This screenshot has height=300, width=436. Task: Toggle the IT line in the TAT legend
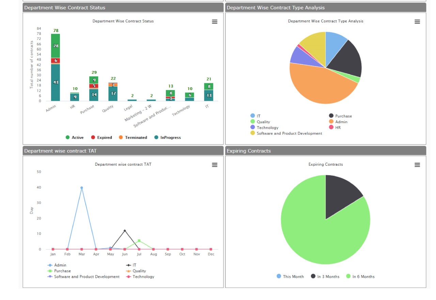click(131, 265)
